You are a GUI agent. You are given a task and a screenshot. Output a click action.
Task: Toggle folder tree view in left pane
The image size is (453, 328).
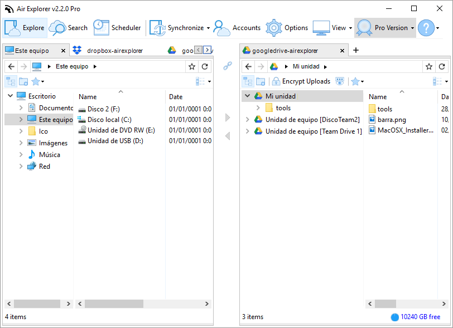coord(11,82)
